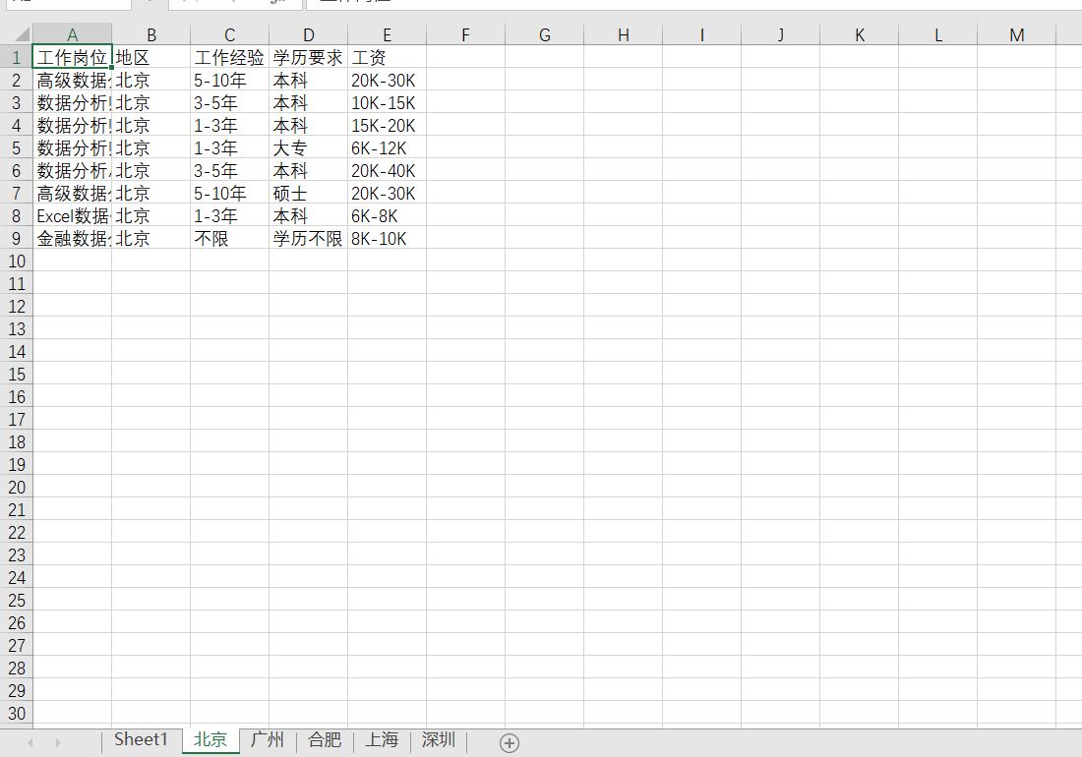Click the cell with 6K-8K salary

pos(388,215)
